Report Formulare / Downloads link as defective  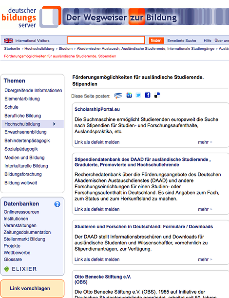coord(97,259)
